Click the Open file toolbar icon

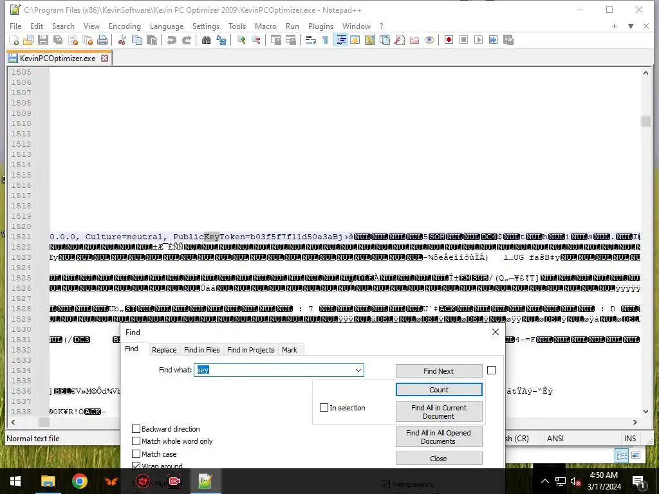point(28,40)
